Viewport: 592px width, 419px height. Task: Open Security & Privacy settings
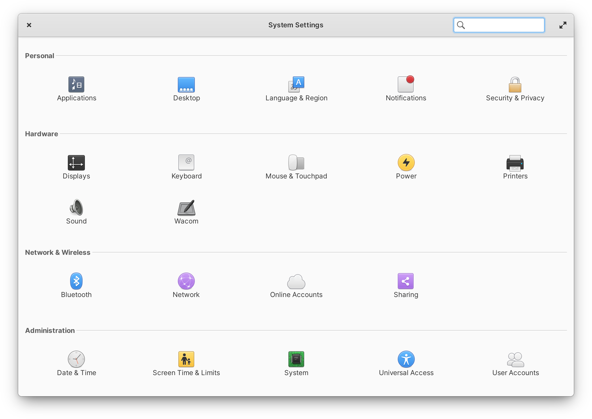[x=515, y=88]
